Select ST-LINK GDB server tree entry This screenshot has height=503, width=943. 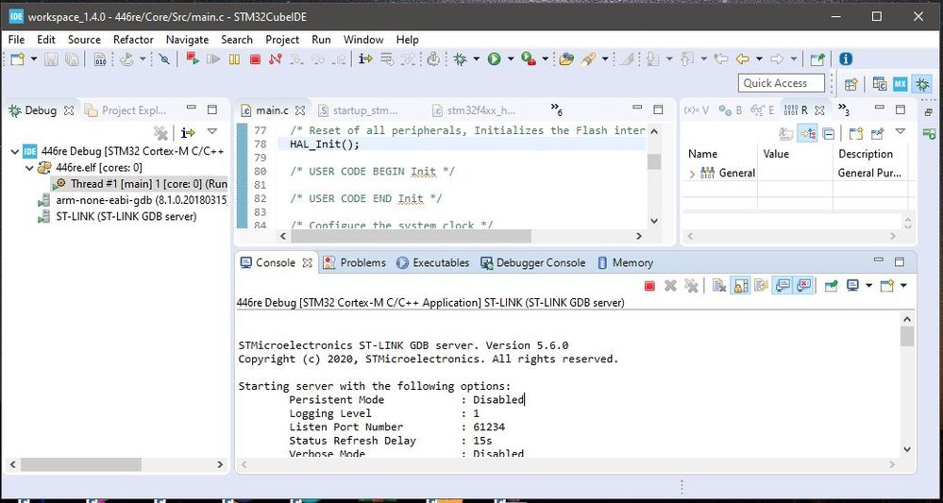117,216
